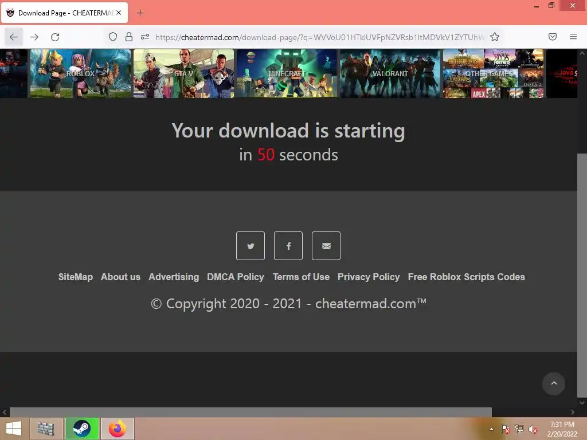
Task: Open the taskbar clock showing 7:31 PM
Action: pyautogui.click(x=562, y=429)
